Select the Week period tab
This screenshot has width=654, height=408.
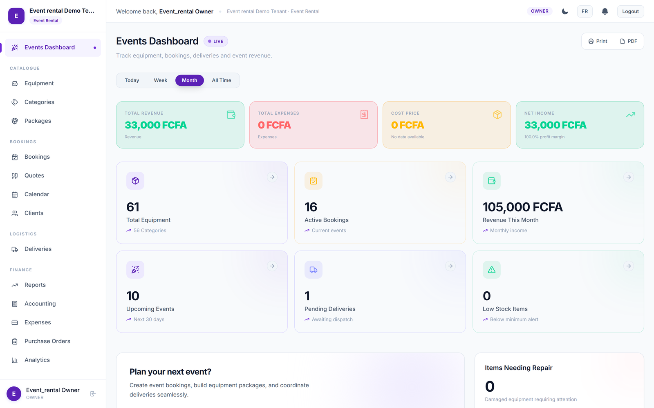161,80
